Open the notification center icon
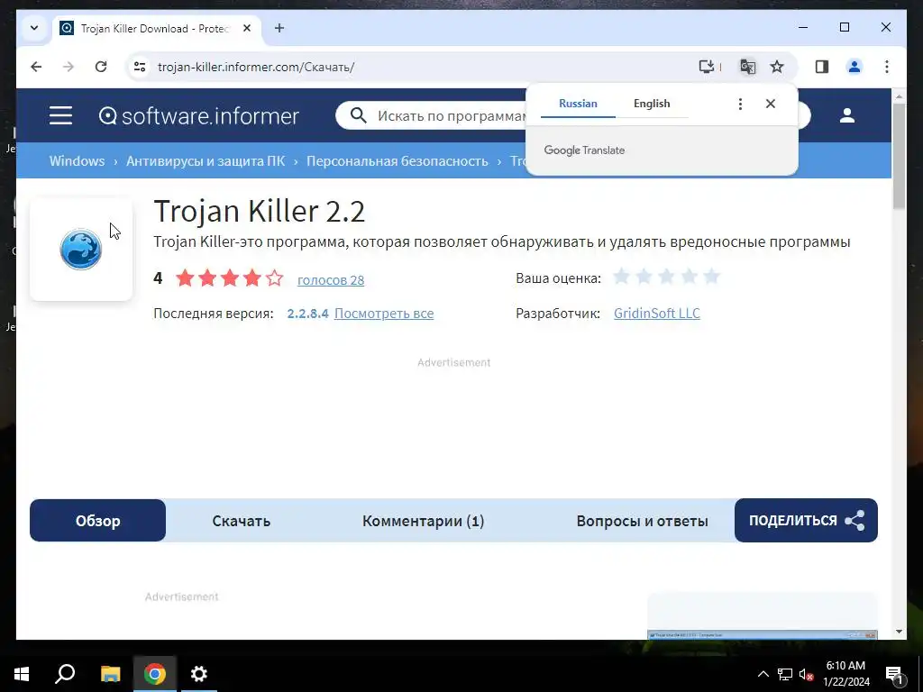The width and height of the screenshot is (923, 692). click(894, 674)
